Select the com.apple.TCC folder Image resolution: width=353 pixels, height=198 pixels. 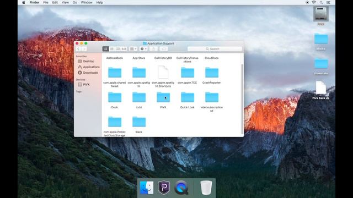tap(188, 73)
